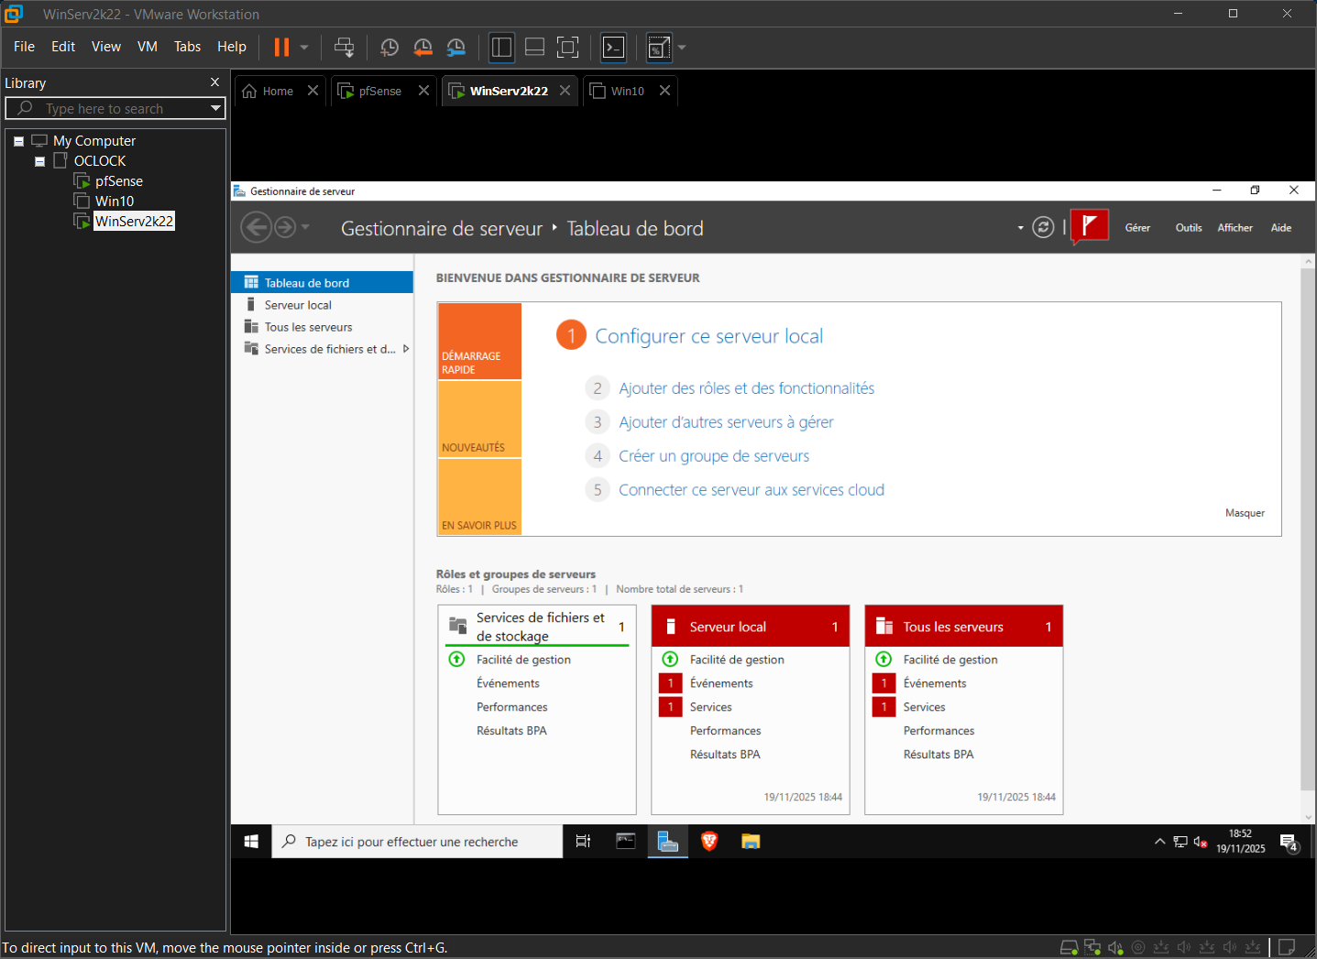Enter full screen mode from the toolbar
Viewport: 1317px width, 959px height.
pyautogui.click(x=567, y=48)
